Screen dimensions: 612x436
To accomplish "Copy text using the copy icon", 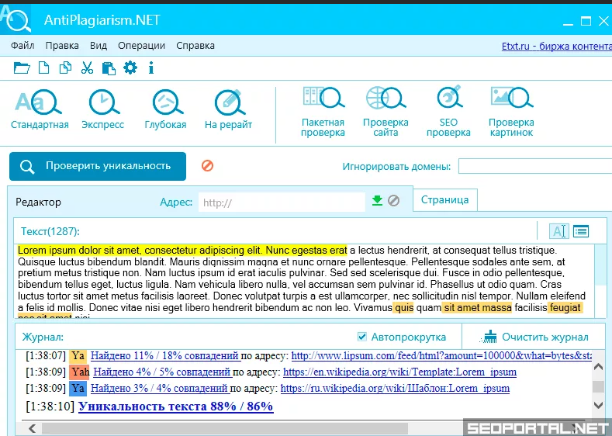I will [x=65, y=68].
